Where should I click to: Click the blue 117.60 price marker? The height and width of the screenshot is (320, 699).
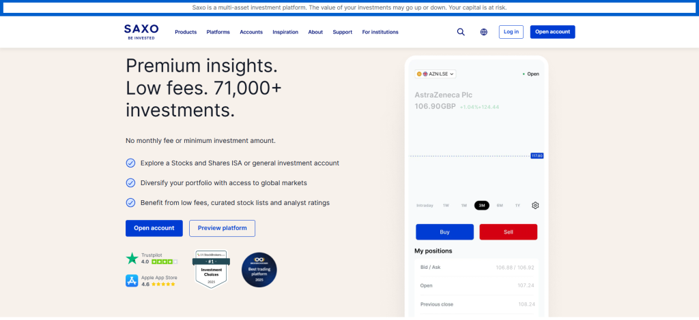pos(537,156)
